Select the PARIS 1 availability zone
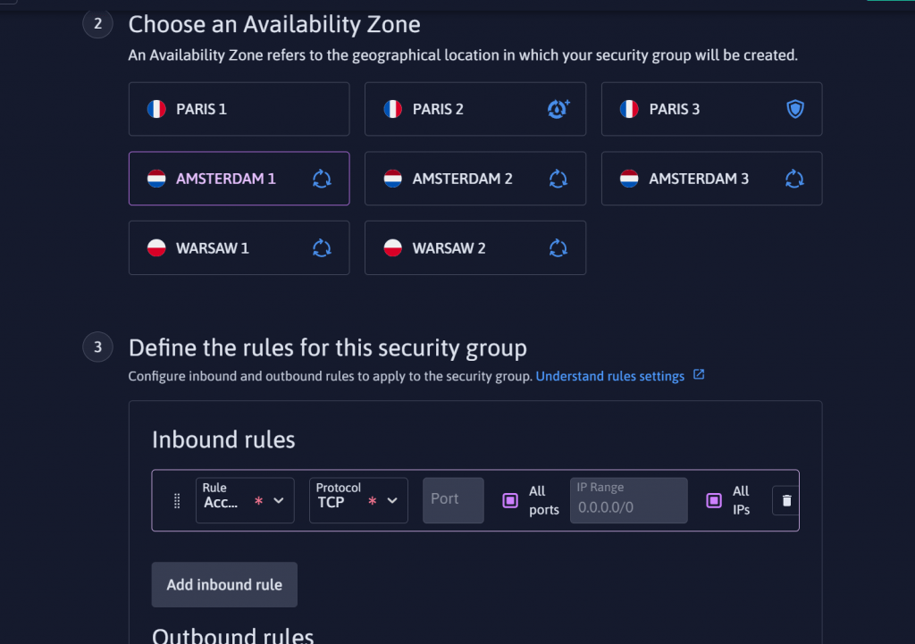This screenshot has width=915, height=644. pyautogui.click(x=239, y=109)
